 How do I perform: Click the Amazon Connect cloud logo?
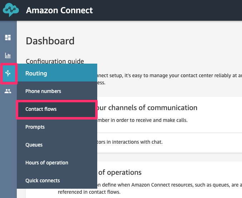coord(11,10)
